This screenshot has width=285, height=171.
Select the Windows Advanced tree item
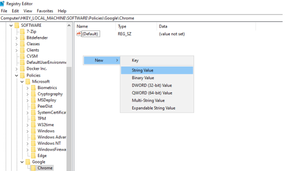[x=52, y=137]
